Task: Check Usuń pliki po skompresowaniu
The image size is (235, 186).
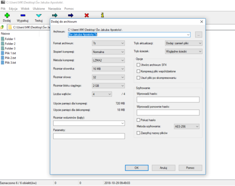Action: click(x=138, y=77)
